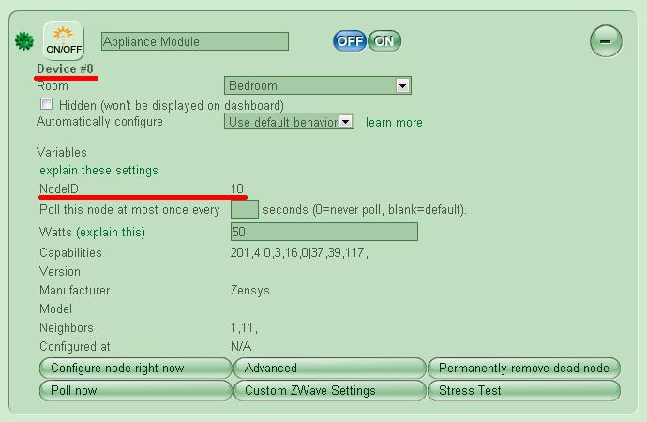Click the green gear status icon
Screen dimensions: 647x422
click(x=24, y=42)
